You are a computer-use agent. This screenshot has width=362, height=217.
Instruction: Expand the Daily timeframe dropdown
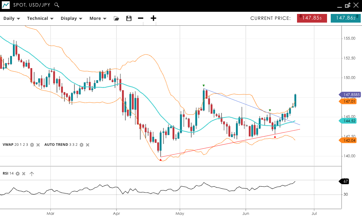pos(12,18)
